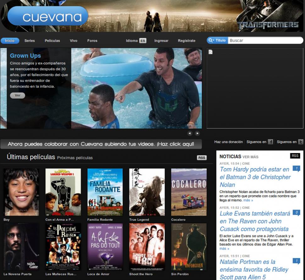Click Haz una donación link
Screen dimensions: 305x280
228,142
